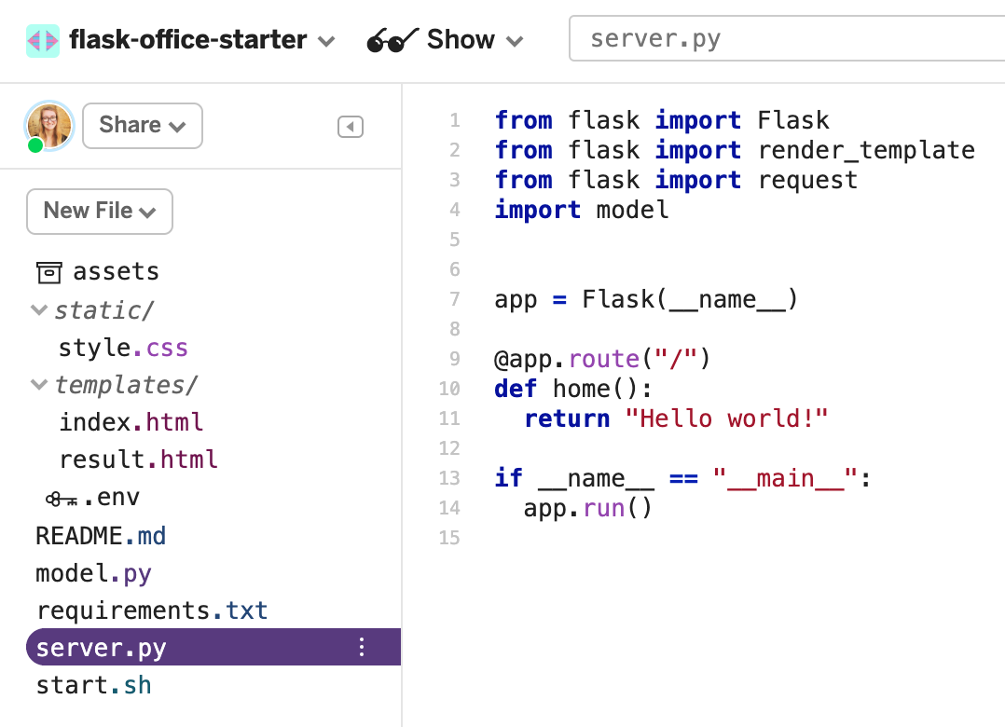This screenshot has height=727, width=1005.
Task: Click the profile avatar picture
Action: [x=48, y=123]
